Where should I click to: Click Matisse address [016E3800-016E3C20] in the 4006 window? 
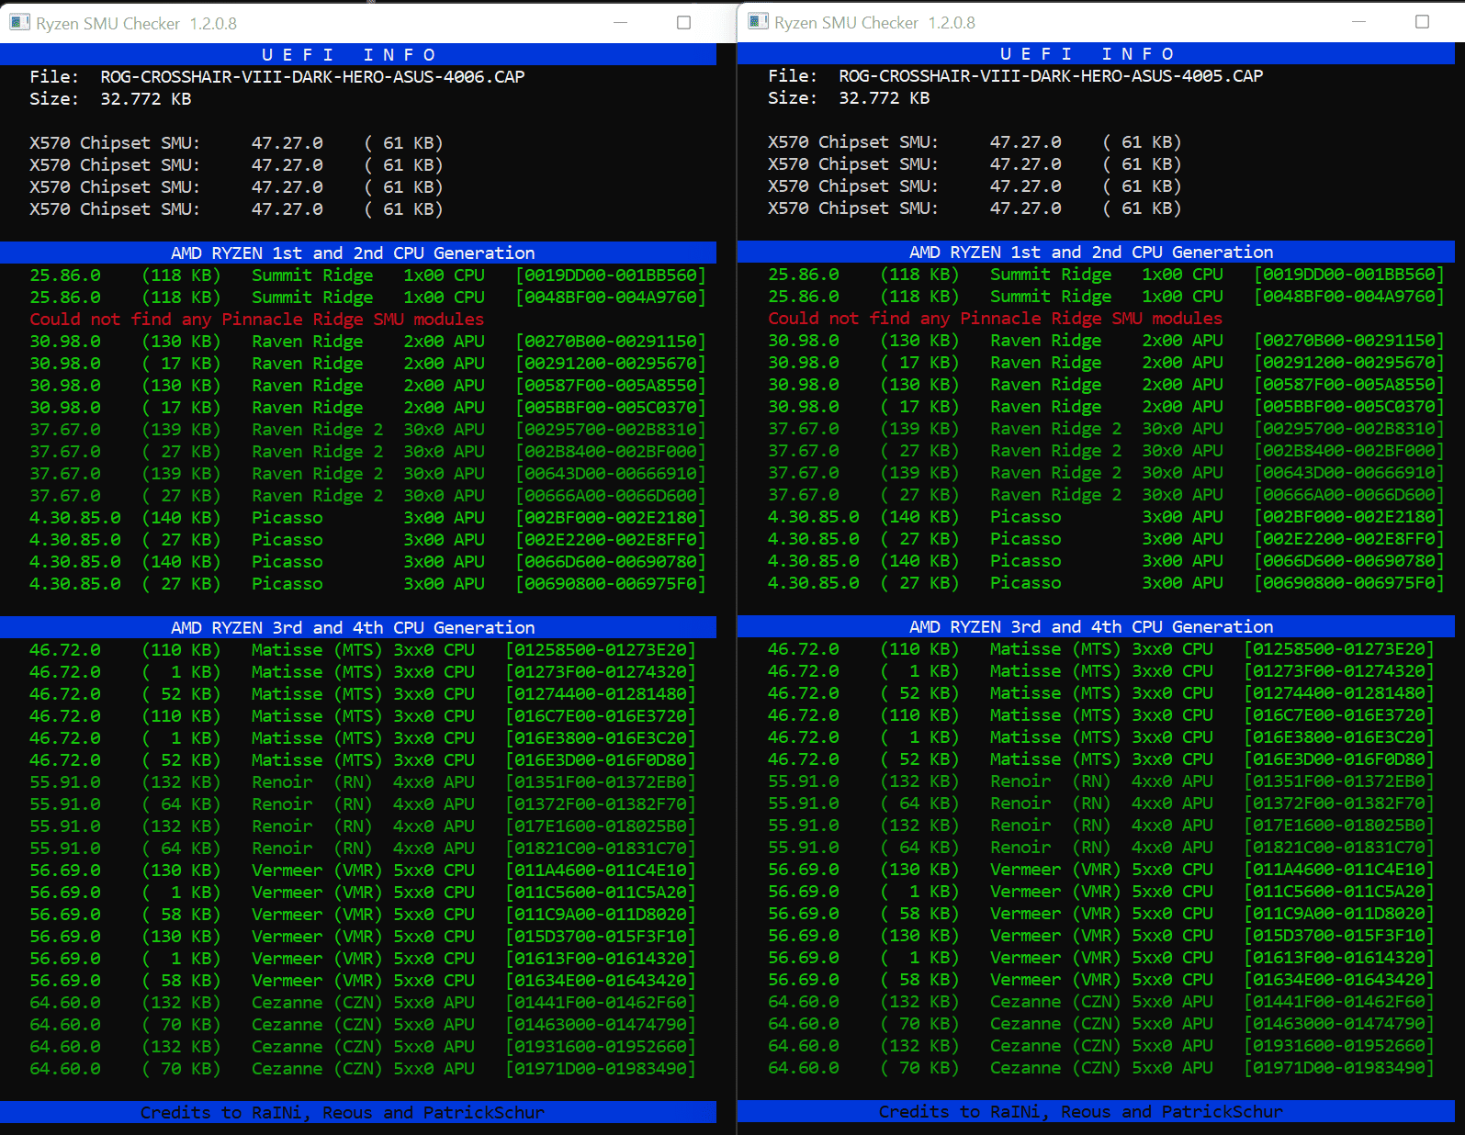[x=601, y=738]
